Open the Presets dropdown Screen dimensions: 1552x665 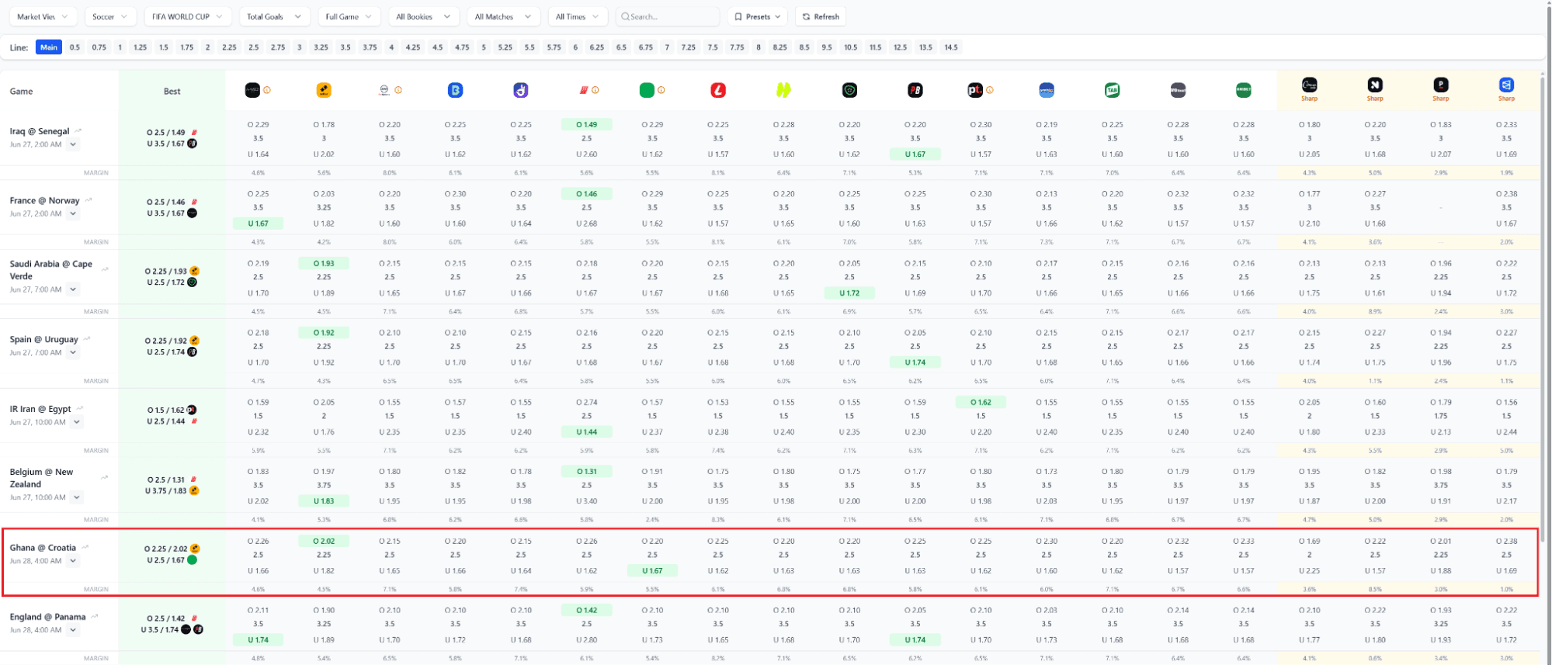point(758,16)
